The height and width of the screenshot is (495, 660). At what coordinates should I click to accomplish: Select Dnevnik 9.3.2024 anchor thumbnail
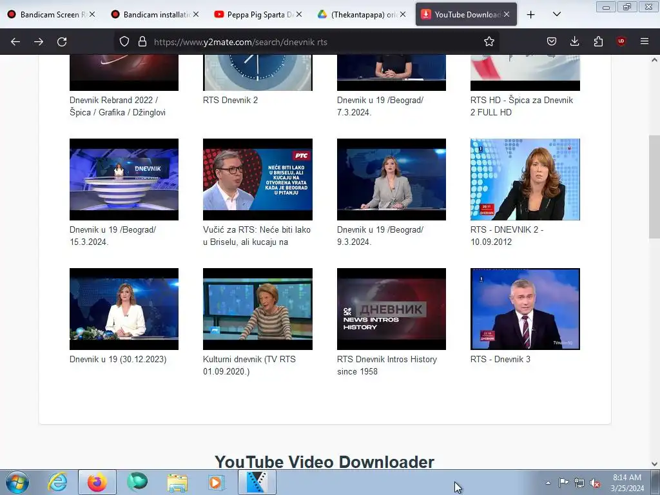391,179
